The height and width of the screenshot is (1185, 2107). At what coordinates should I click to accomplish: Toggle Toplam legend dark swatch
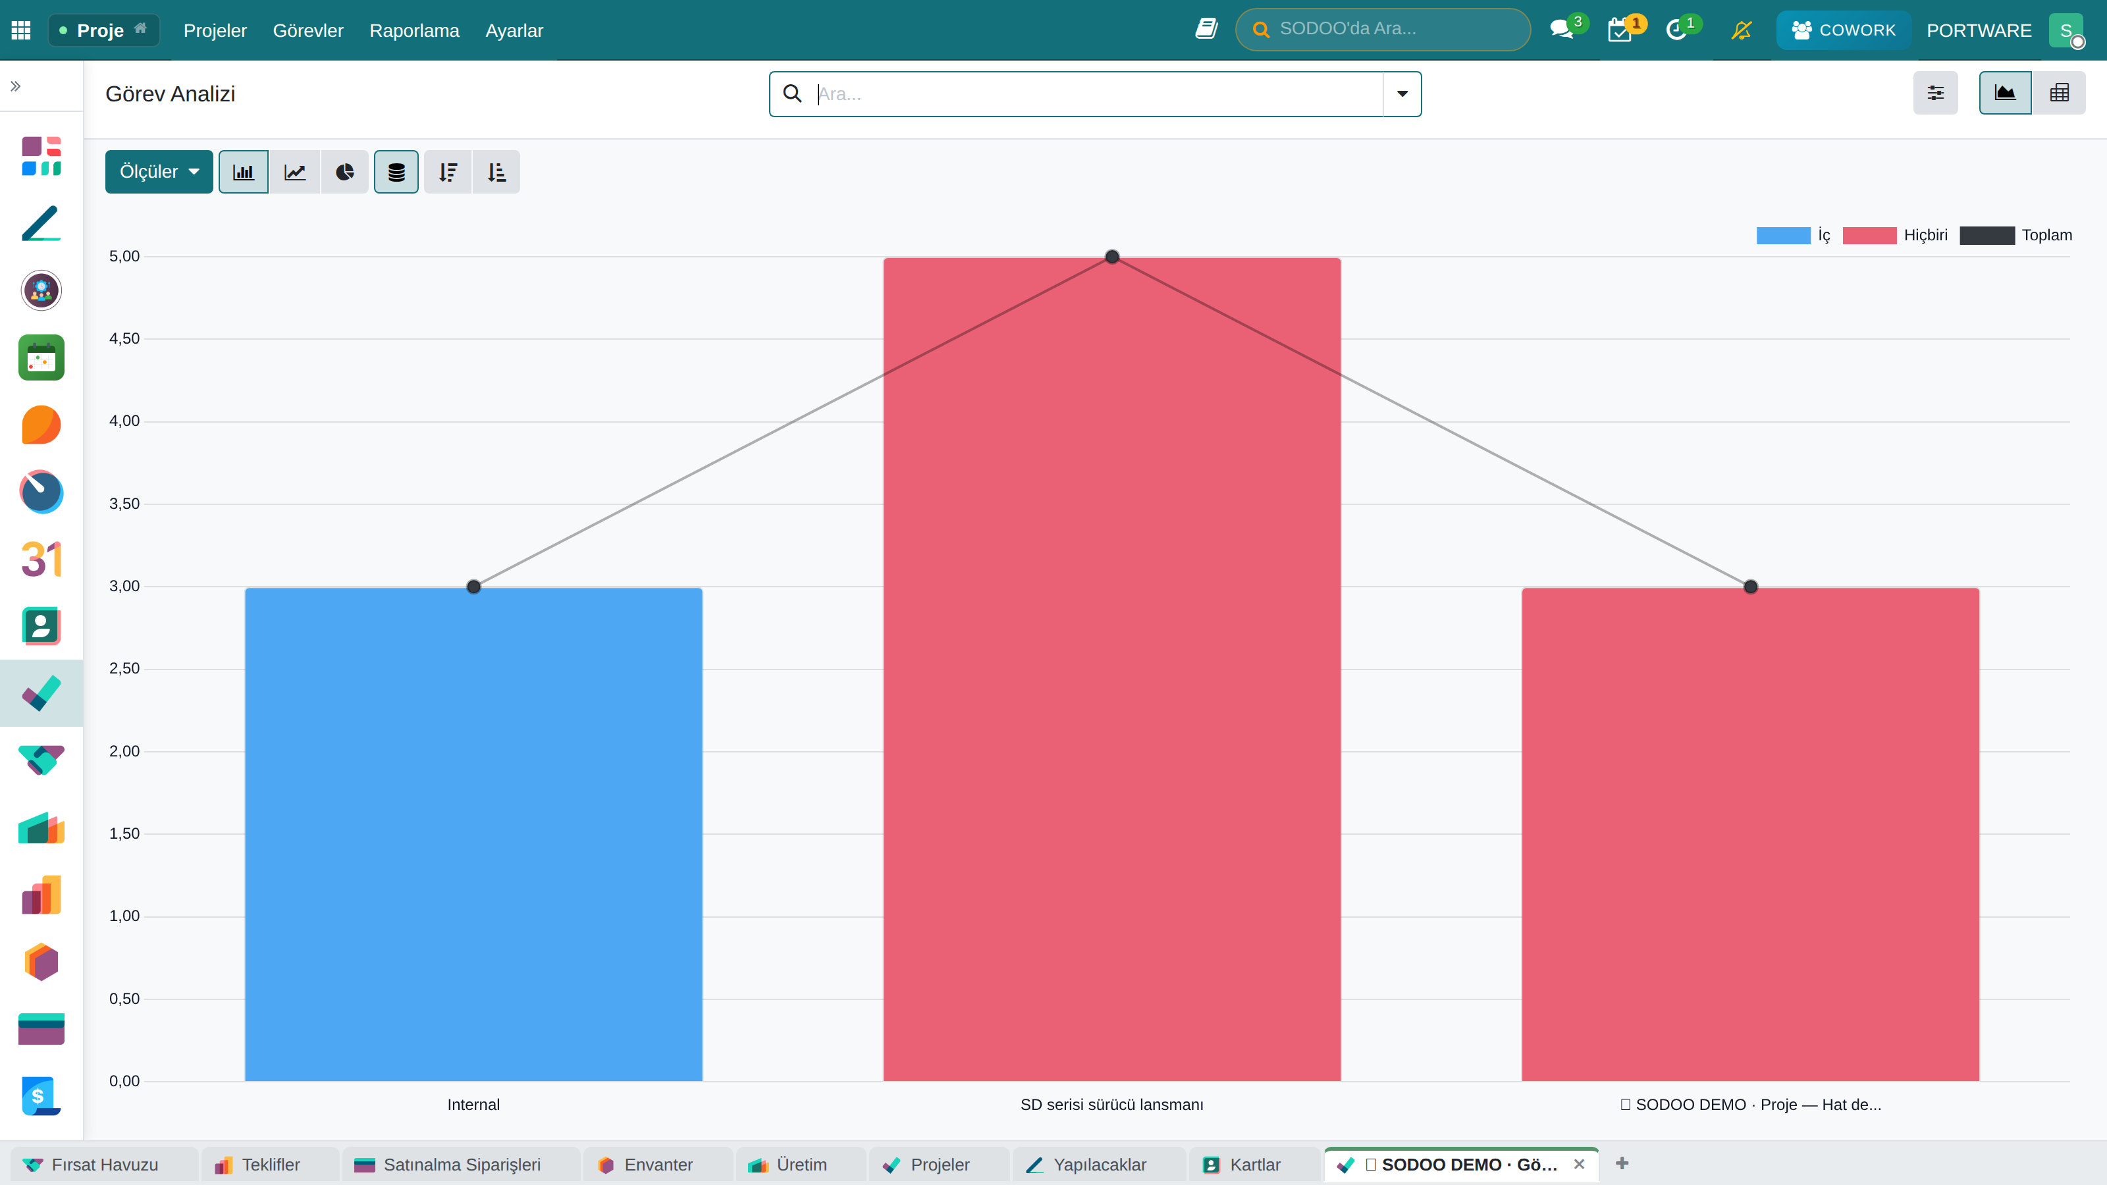[x=1988, y=236]
